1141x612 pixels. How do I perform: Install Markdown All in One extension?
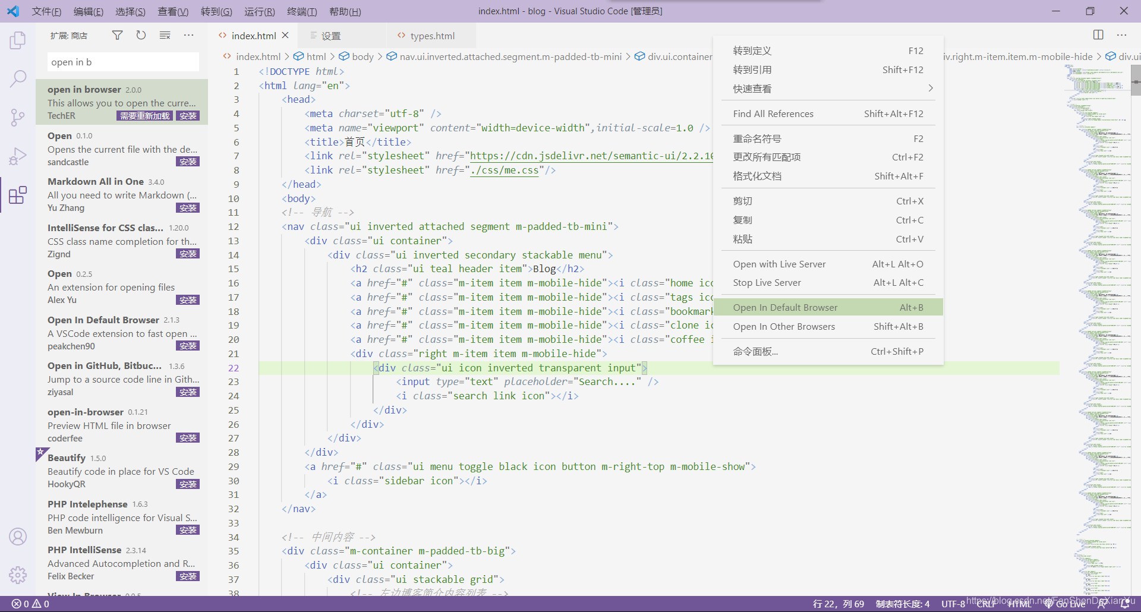coord(188,208)
